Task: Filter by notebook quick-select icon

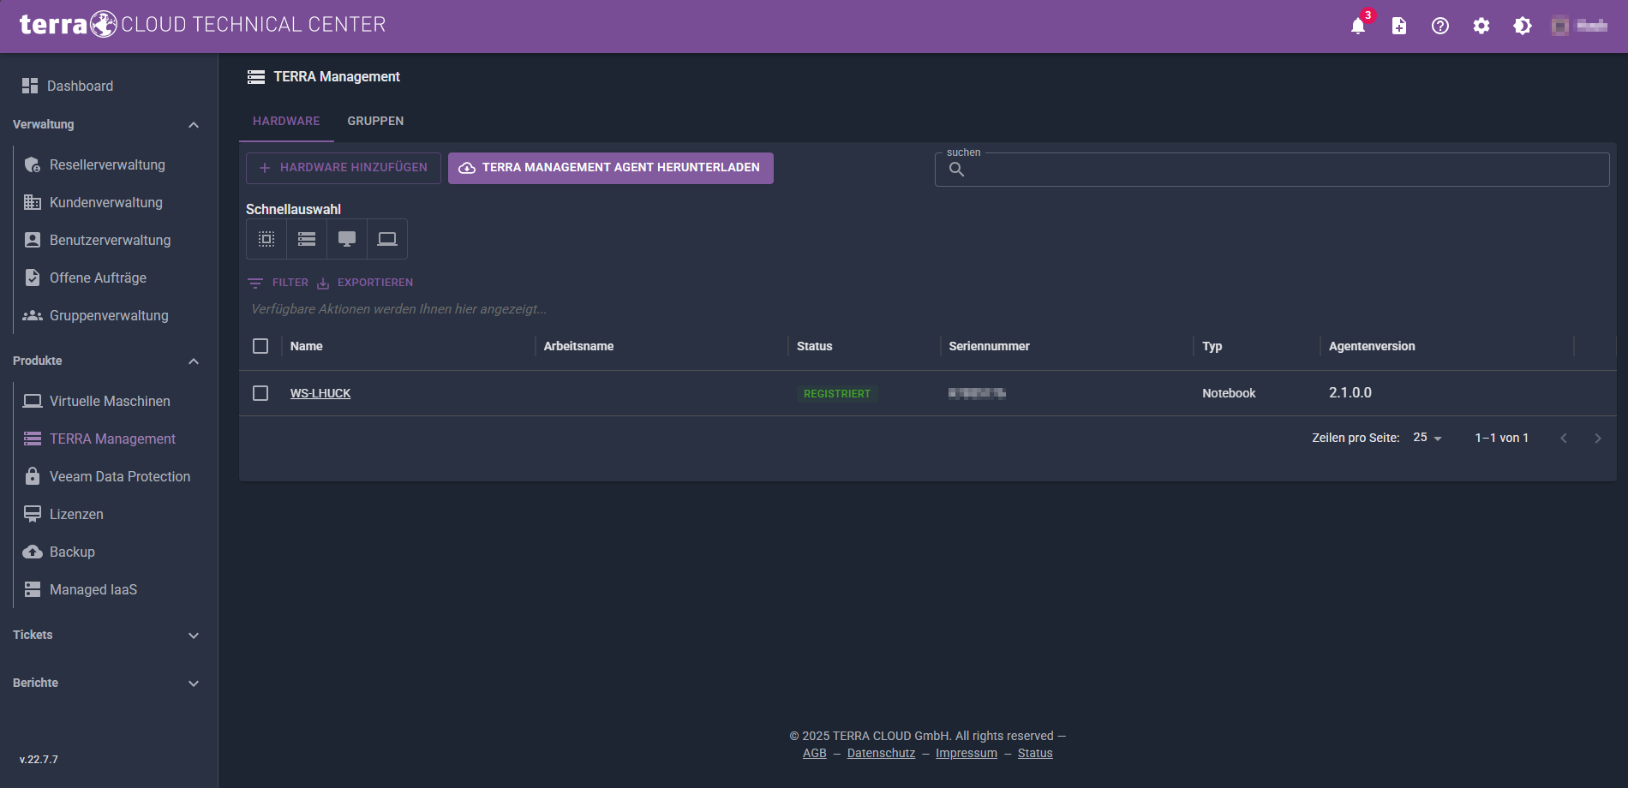Action: pyautogui.click(x=387, y=239)
